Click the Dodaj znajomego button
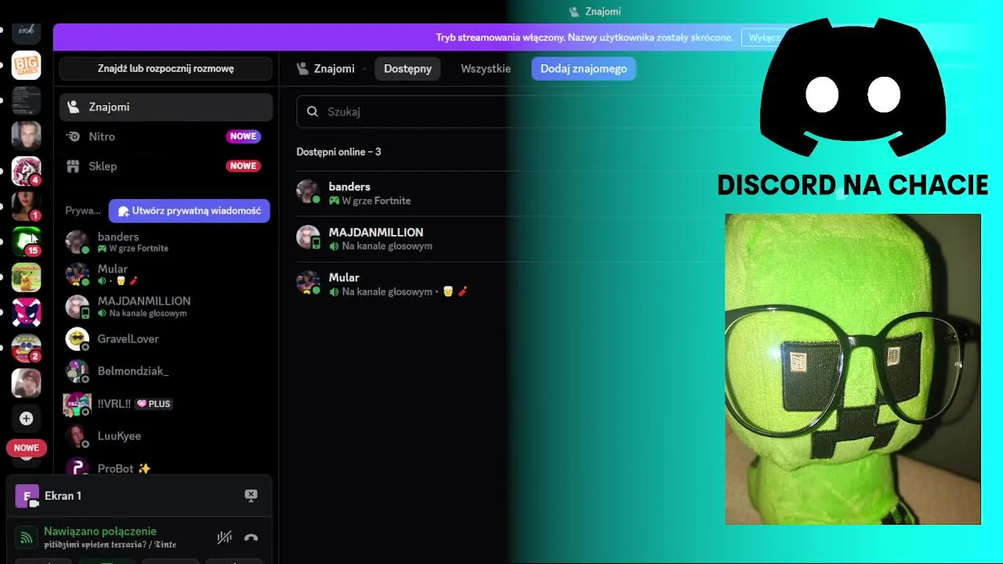Viewport: 1003px width, 564px height. [584, 68]
